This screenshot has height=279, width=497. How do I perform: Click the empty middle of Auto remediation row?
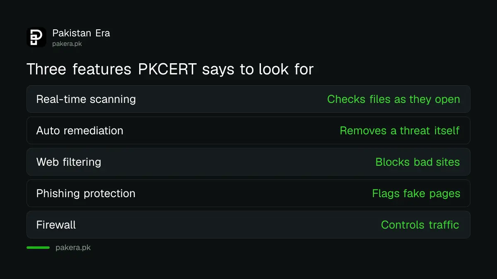(231, 131)
